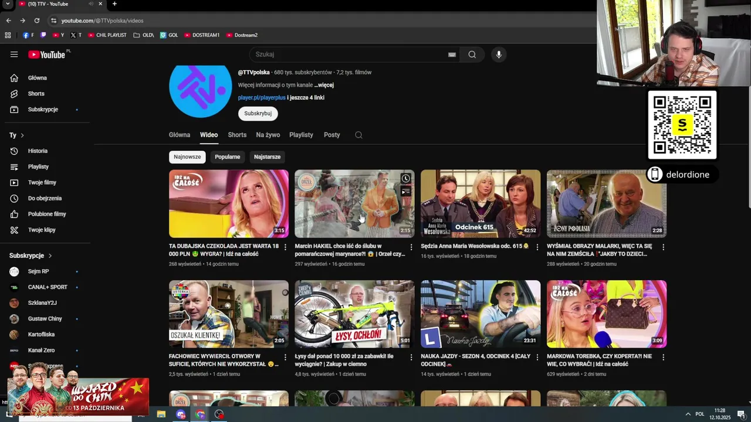The height and width of the screenshot is (422, 751).
Task: Open options menu for FACHOWIEC WYWIERCIŁ OTWORY video
Action: click(285, 358)
